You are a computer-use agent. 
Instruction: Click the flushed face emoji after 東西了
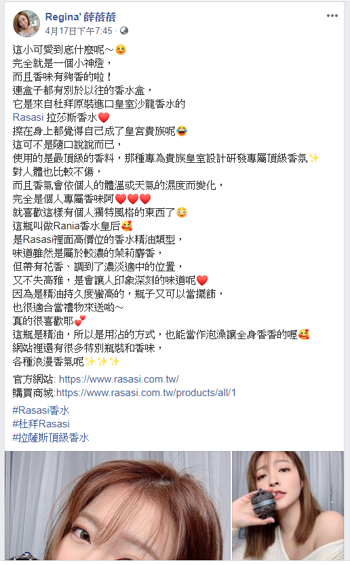(x=182, y=212)
